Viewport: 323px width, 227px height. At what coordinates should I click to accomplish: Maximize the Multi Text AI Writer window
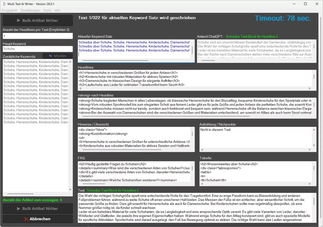point(305,4)
